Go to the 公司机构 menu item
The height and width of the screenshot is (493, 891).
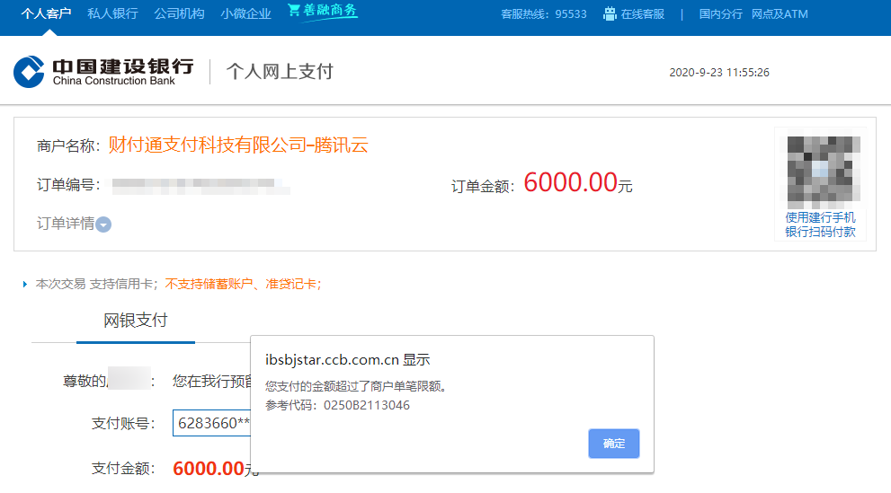(179, 13)
